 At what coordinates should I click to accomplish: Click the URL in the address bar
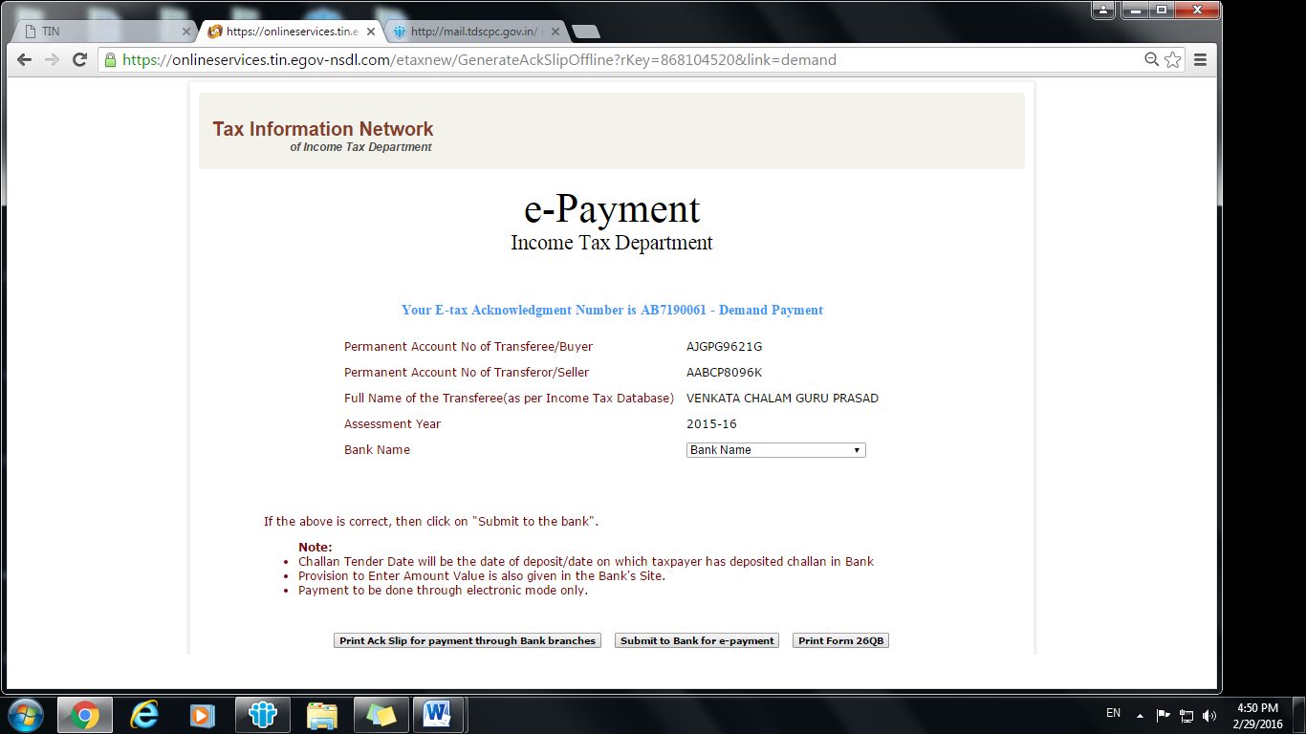(480, 59)
